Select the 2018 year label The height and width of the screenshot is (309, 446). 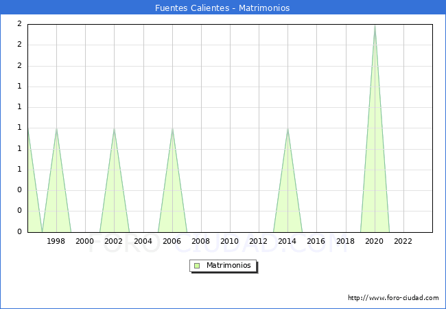[x=345, y=241]
